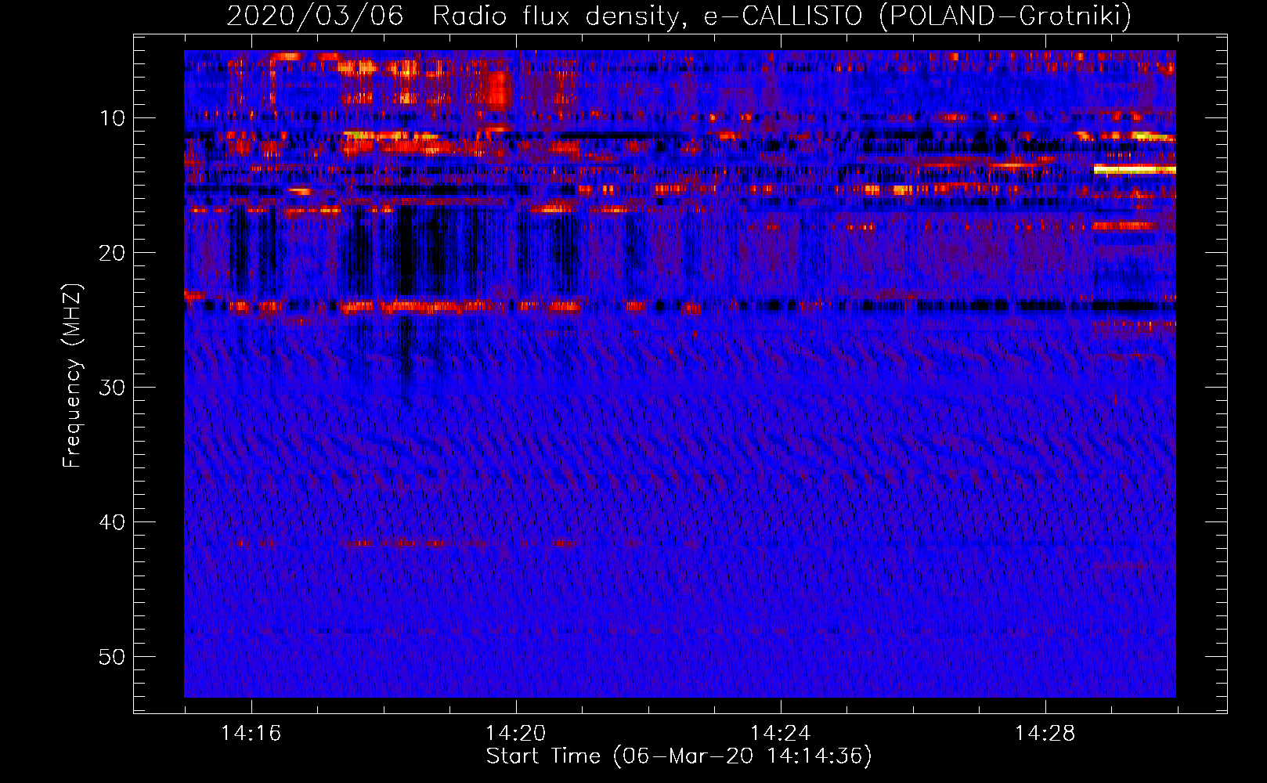Screen dimensions: 1267x783
Task: Click the 14:16 time tick label
Action: pos(251,734)
